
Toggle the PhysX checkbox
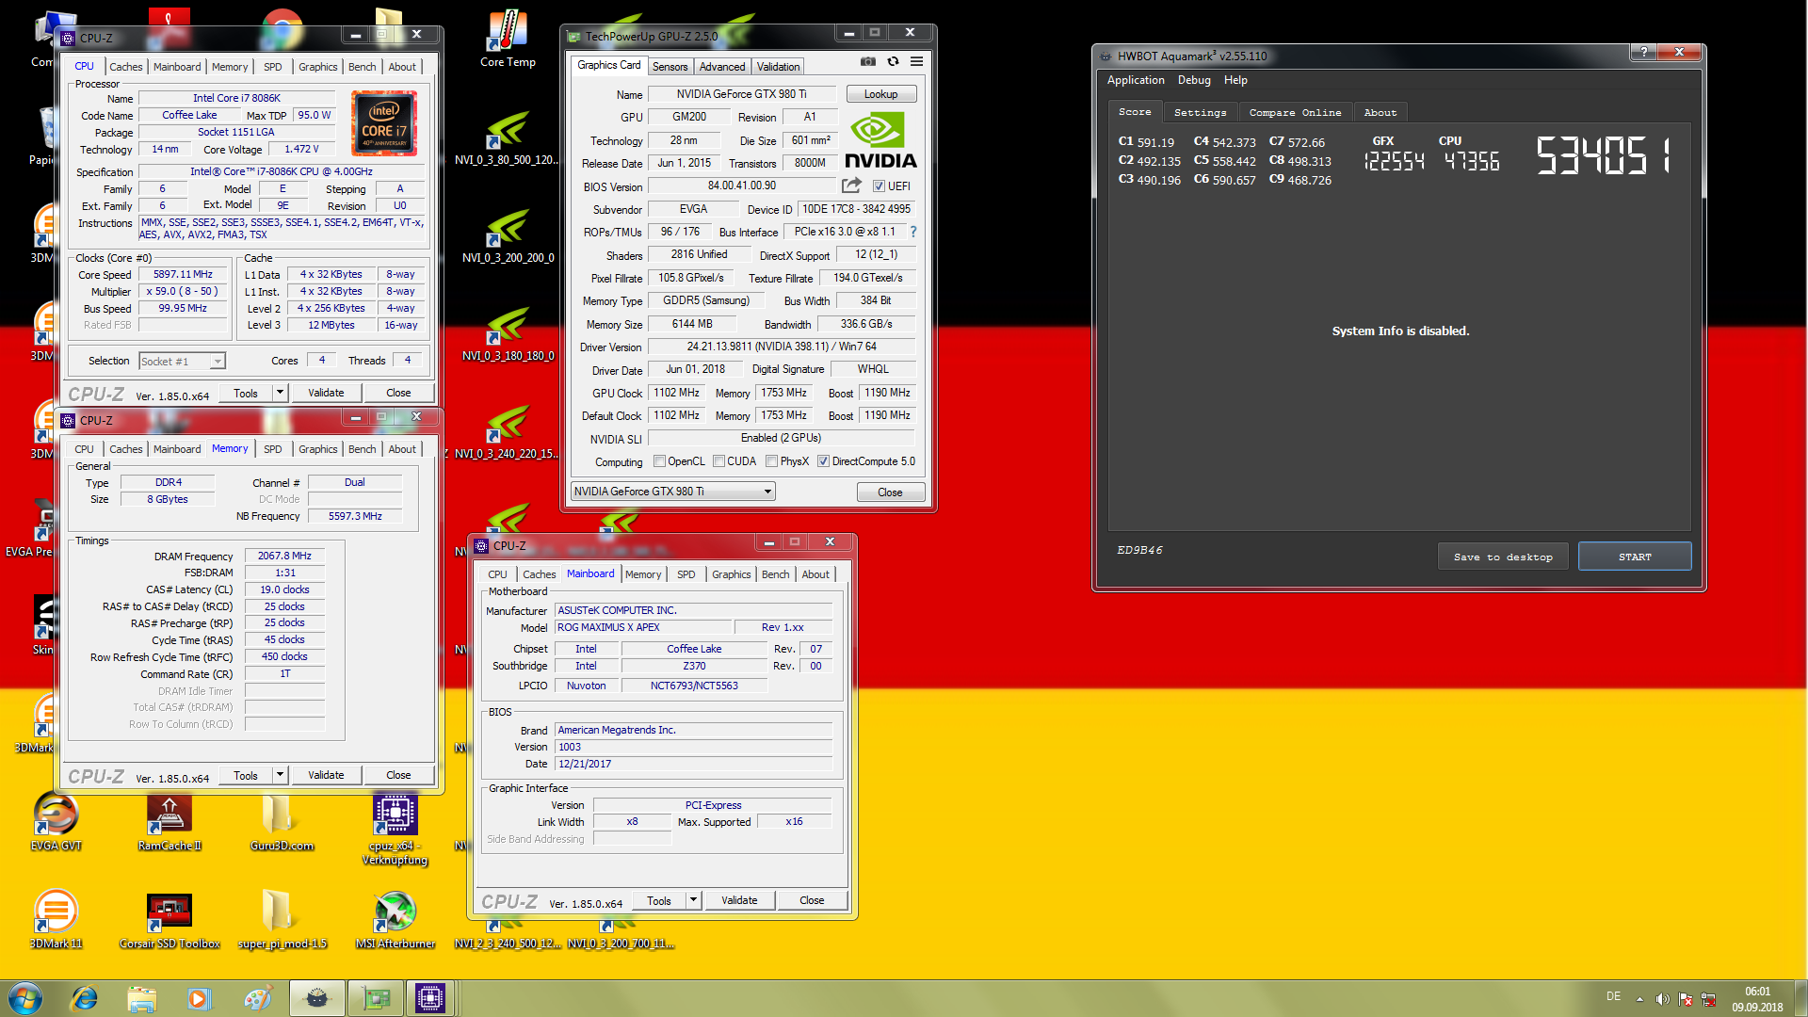(771, 461)
